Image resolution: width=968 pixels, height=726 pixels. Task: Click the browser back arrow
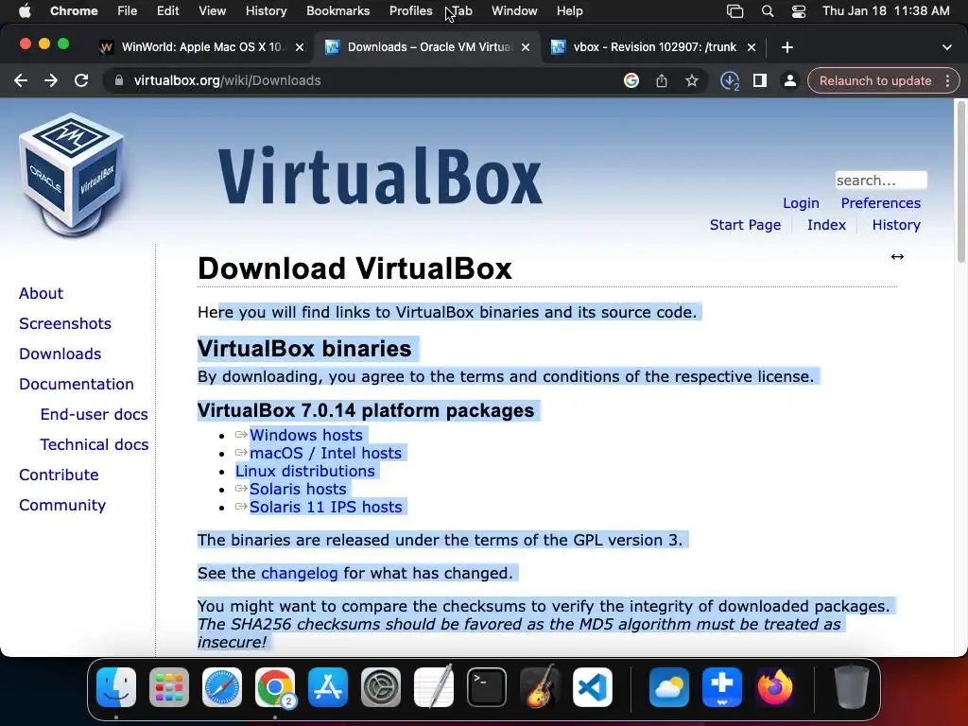21,80
